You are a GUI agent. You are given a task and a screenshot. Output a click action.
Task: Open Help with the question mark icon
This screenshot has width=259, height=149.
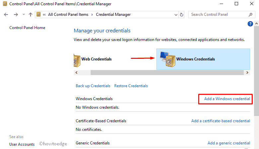coord(250,24)
